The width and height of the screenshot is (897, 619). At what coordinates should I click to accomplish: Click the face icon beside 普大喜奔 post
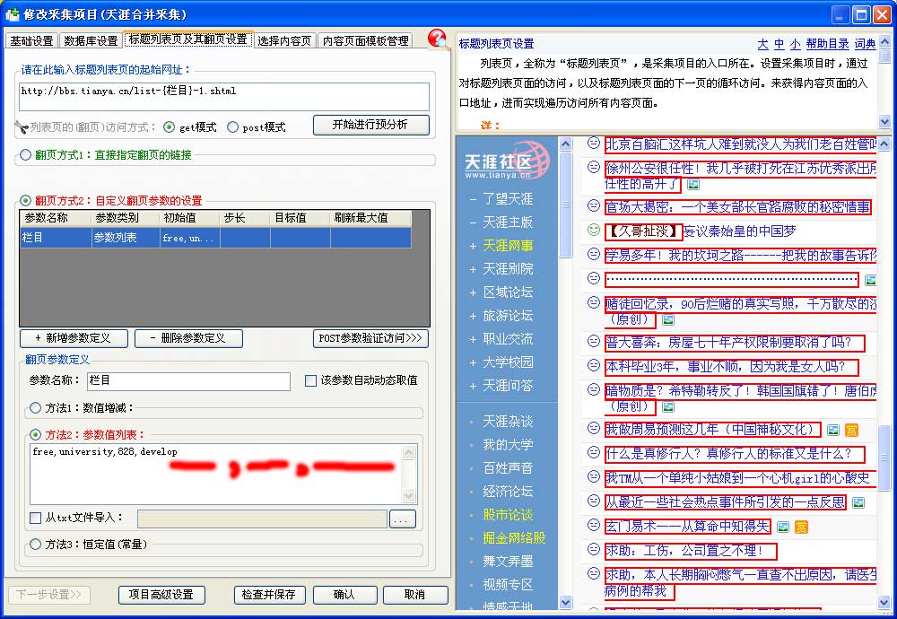(594, 342)
